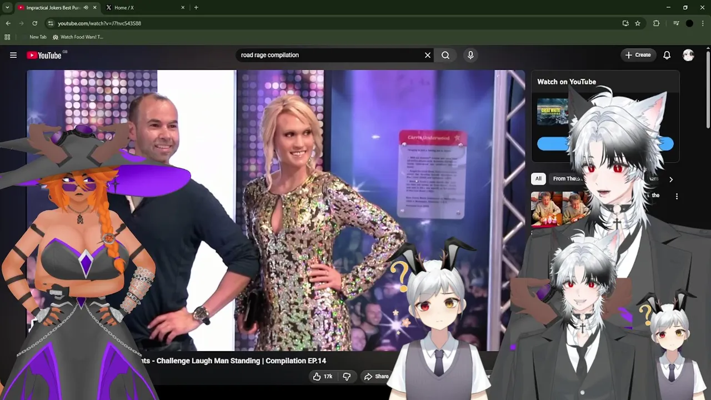Clear the search text with the X
711x400 pixels.
point(428,55)
